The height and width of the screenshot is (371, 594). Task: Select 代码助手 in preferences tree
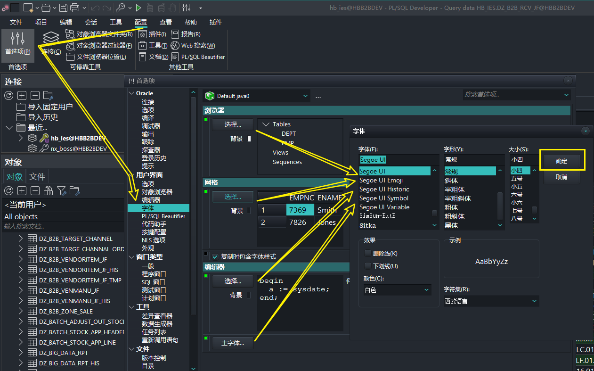154,224
